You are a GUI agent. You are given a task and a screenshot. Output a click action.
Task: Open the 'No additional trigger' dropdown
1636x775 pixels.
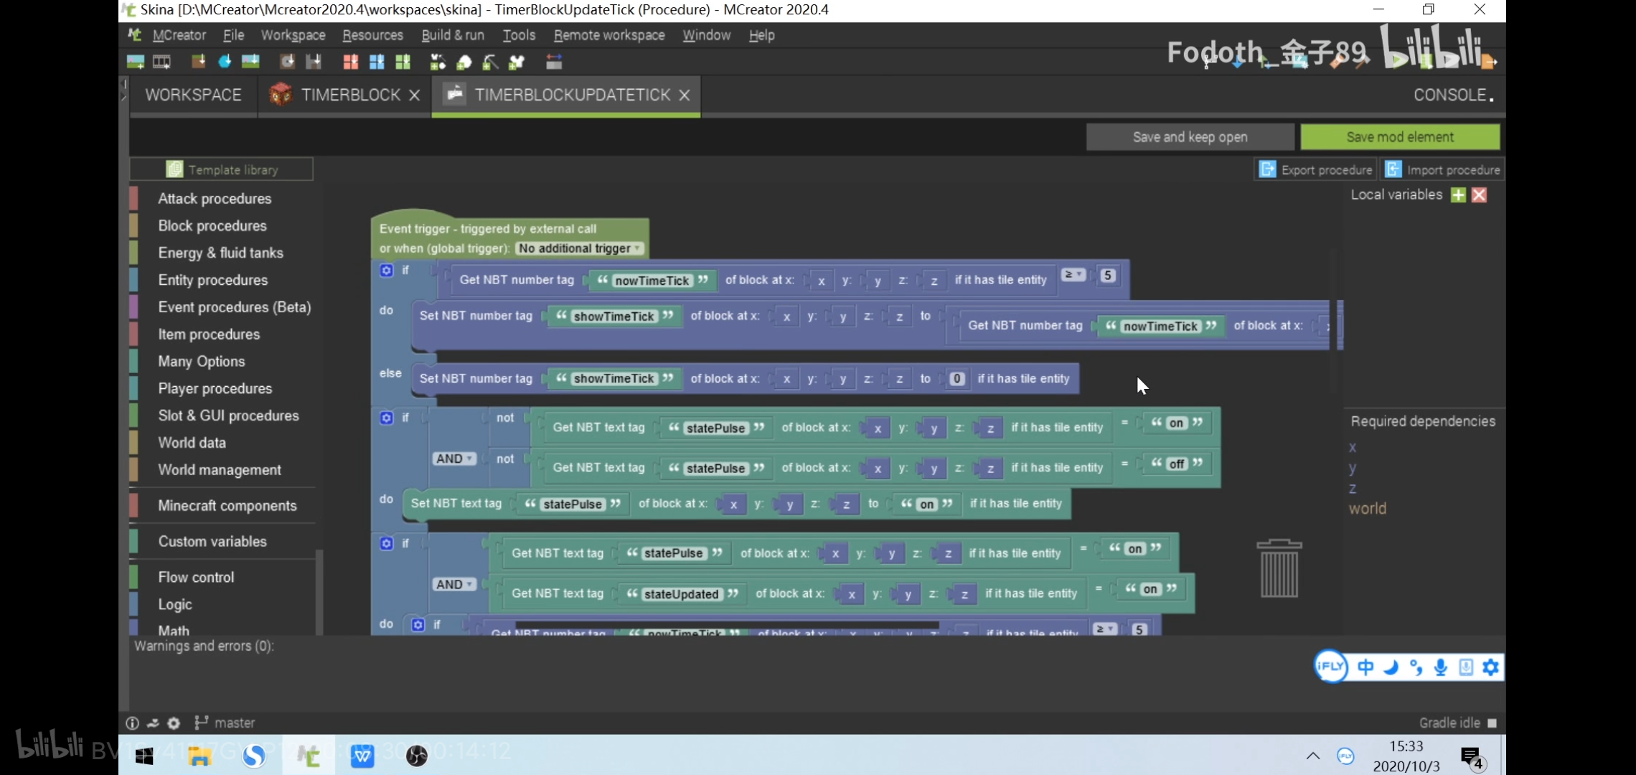click(578, 248)
